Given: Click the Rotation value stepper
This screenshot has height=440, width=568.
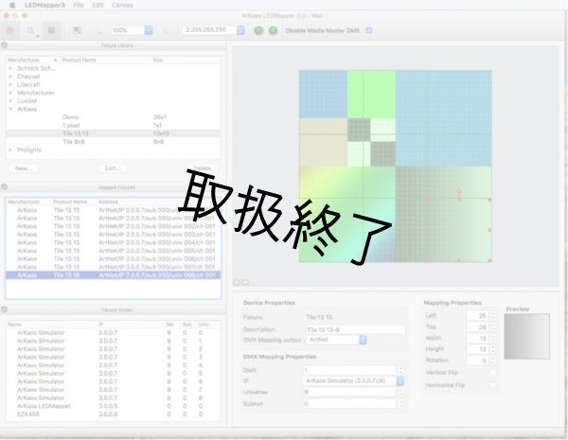Looking at the screenshot, I should point(492,361).
